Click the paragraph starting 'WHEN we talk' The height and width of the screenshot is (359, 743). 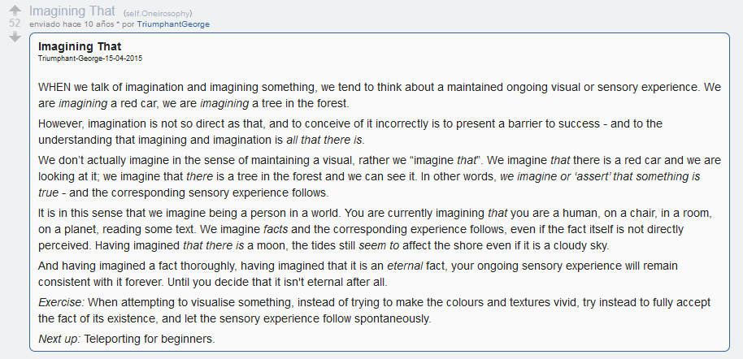380,95
